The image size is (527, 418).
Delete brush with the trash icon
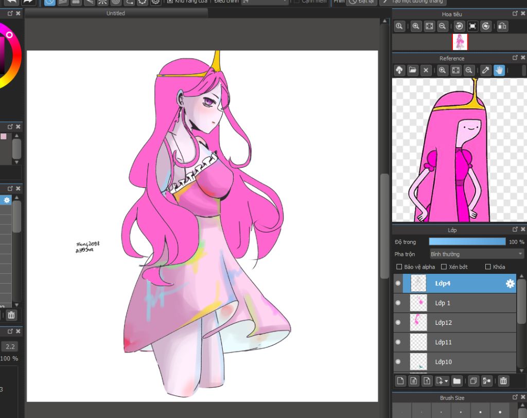(x=11, y=315)
